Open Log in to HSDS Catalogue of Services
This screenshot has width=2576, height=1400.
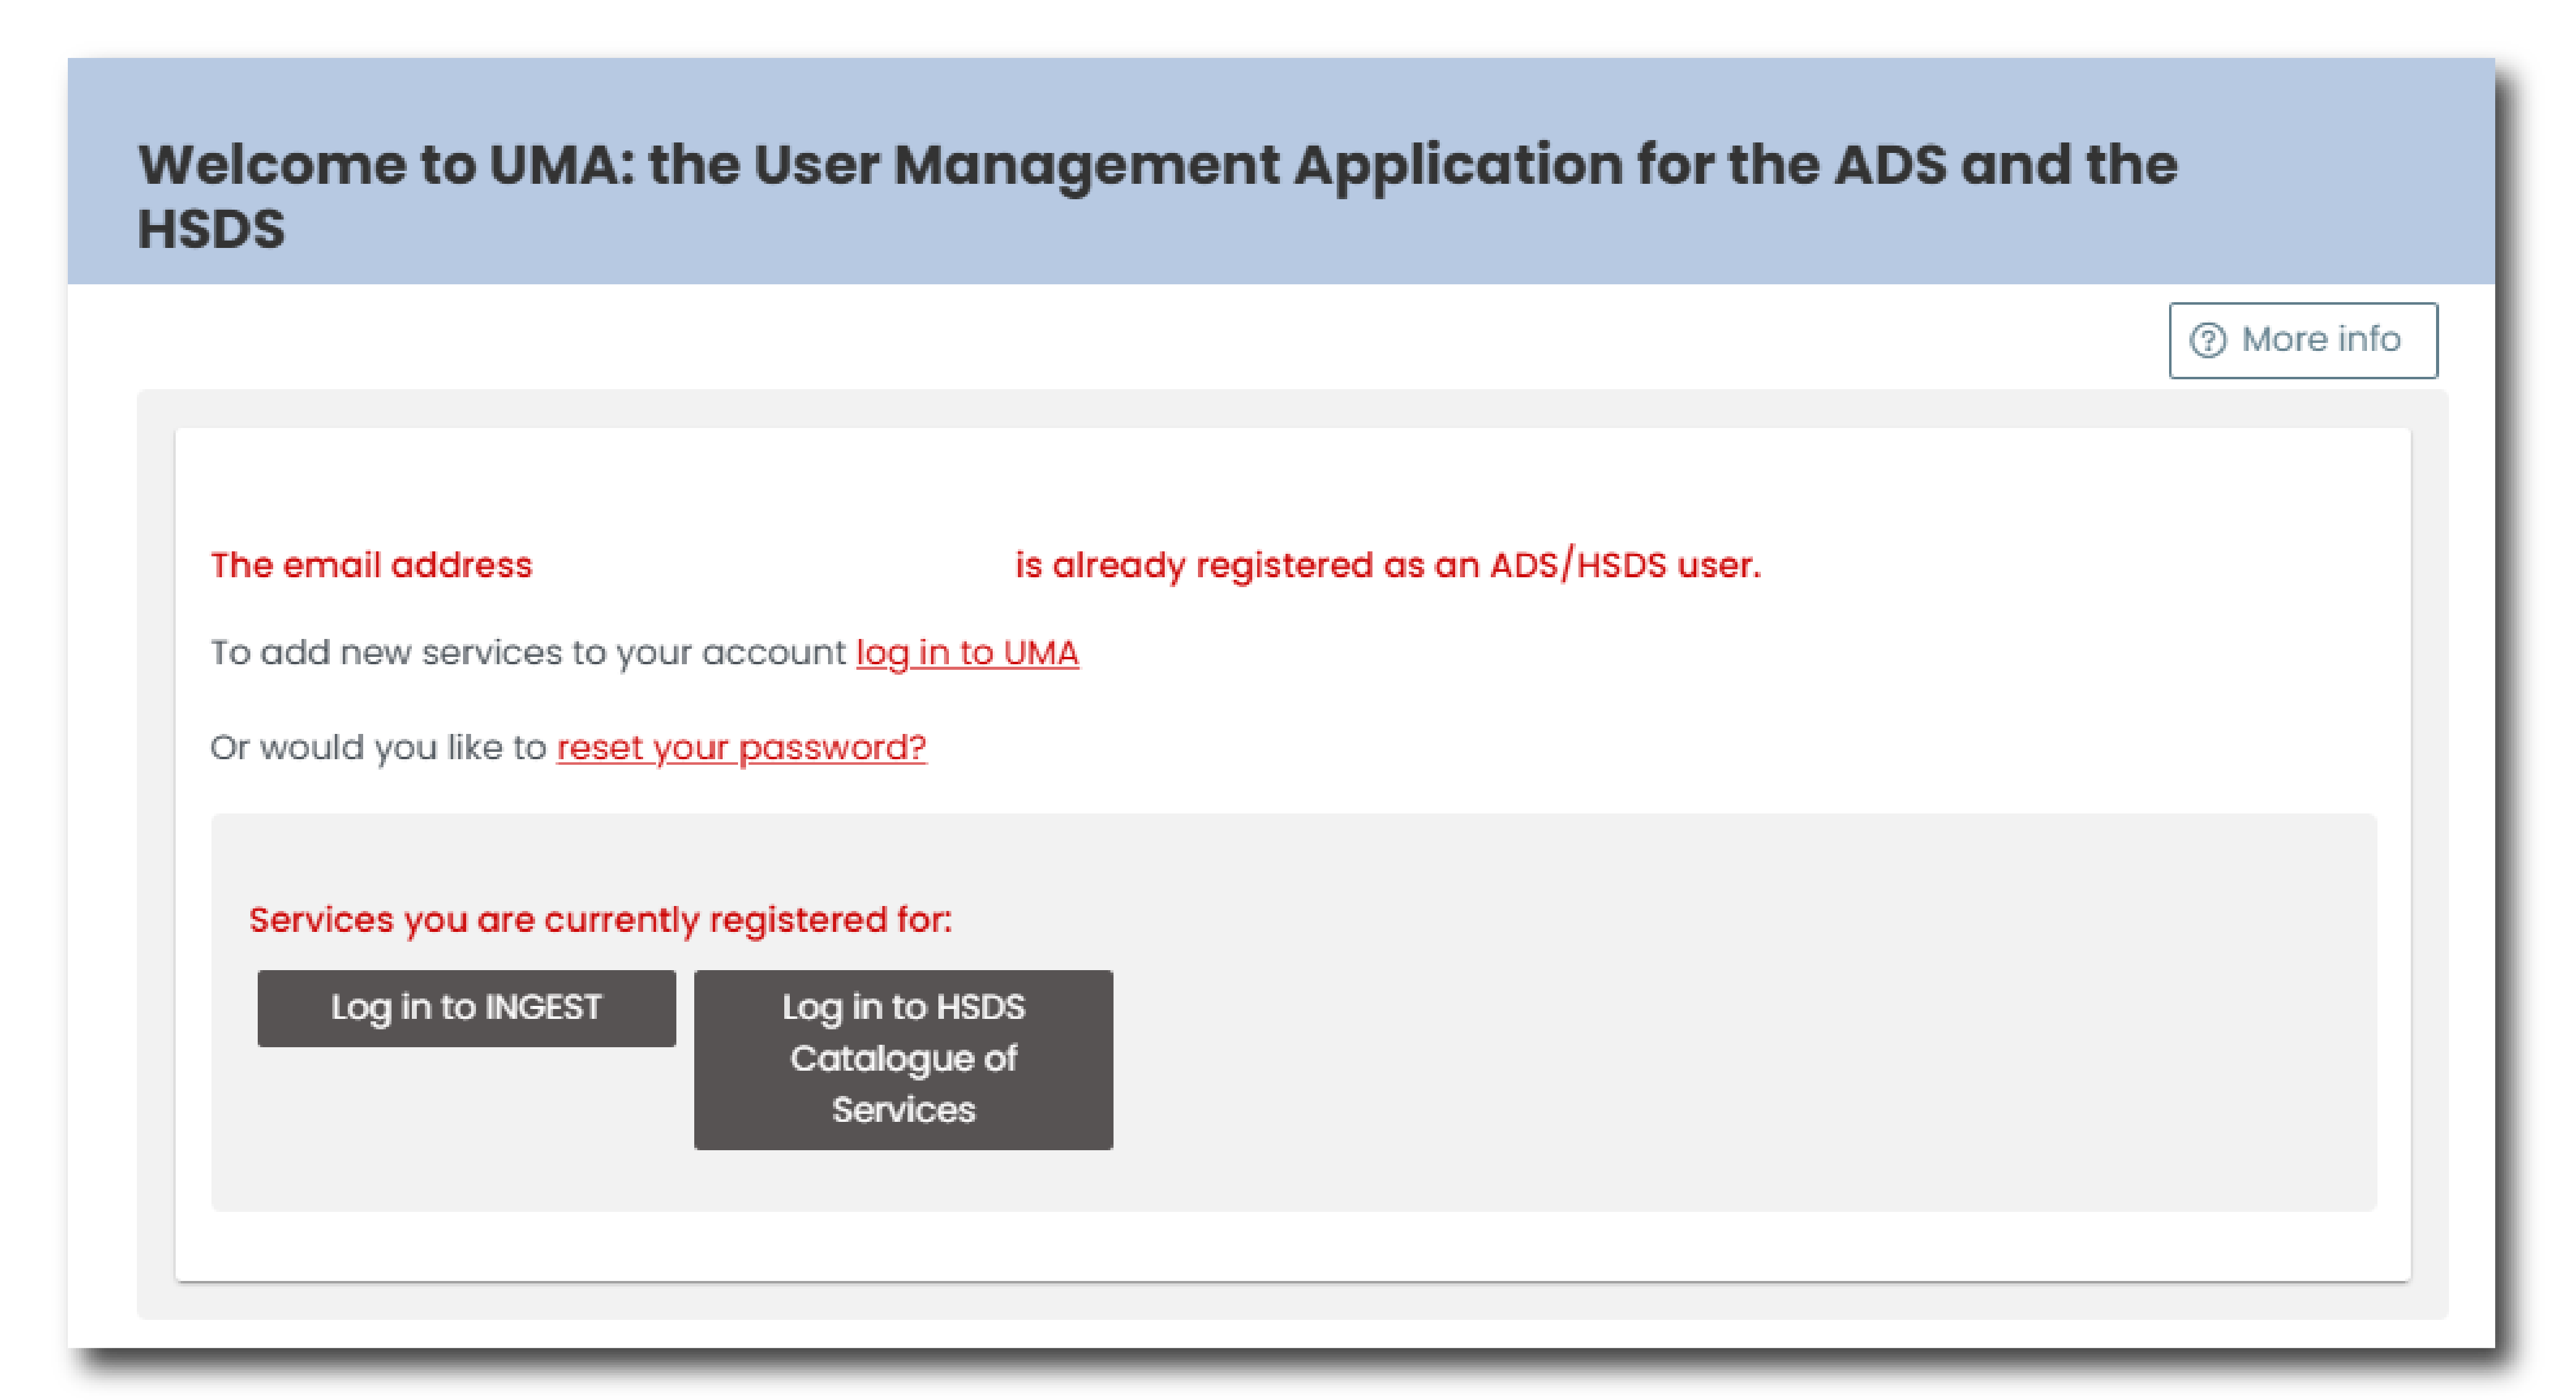click(903, 1059)
